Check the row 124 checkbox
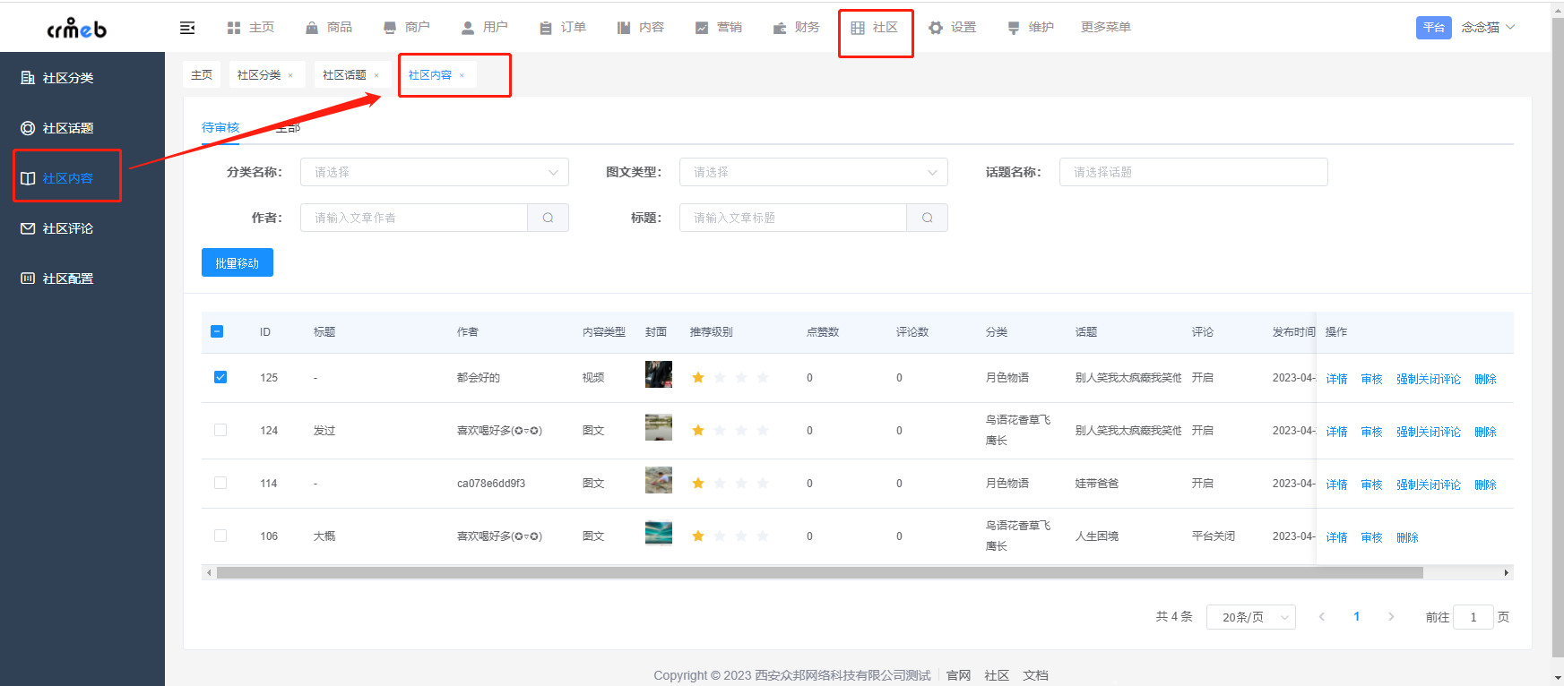This screenshot has width=1564, height=686. click(220, 430)
